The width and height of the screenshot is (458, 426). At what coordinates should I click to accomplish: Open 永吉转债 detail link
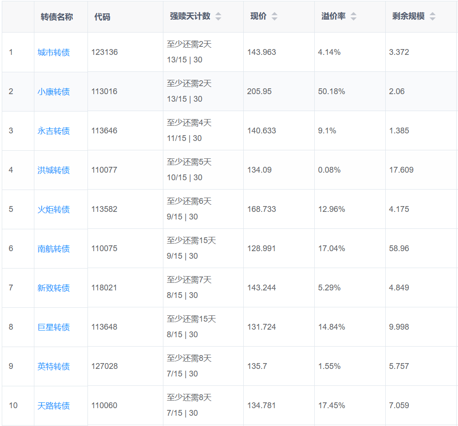(x=54, y=131)
